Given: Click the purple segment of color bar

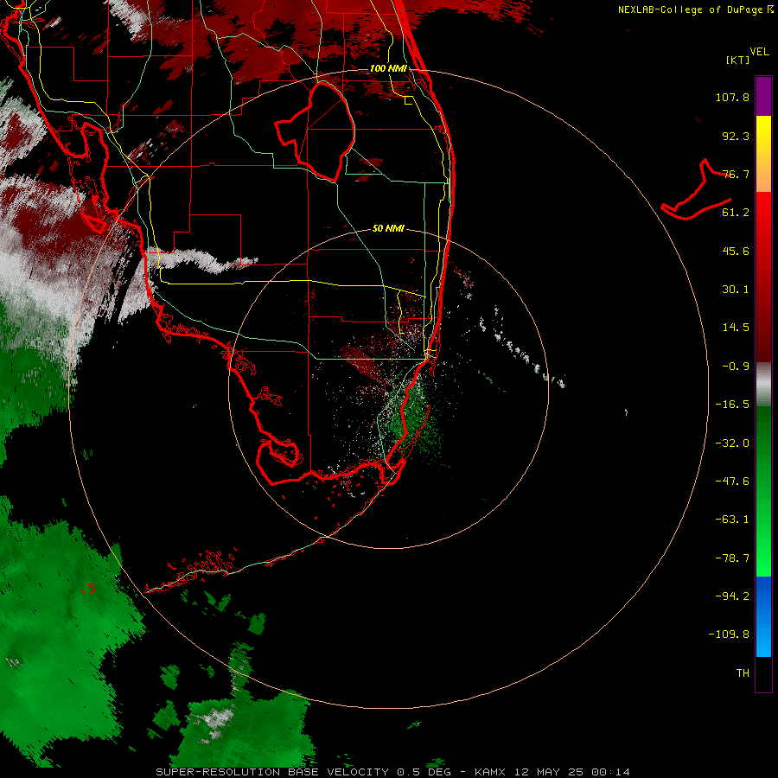Looking at the screenshot, I should pos(763,96).
